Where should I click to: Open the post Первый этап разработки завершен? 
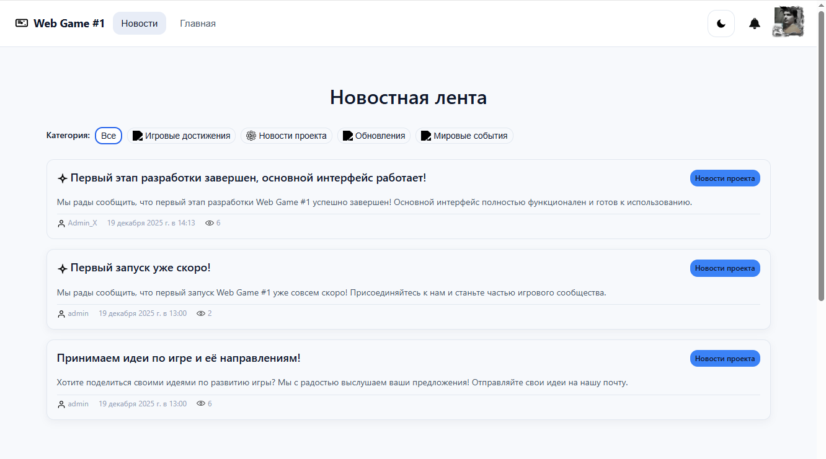(248, 177)
